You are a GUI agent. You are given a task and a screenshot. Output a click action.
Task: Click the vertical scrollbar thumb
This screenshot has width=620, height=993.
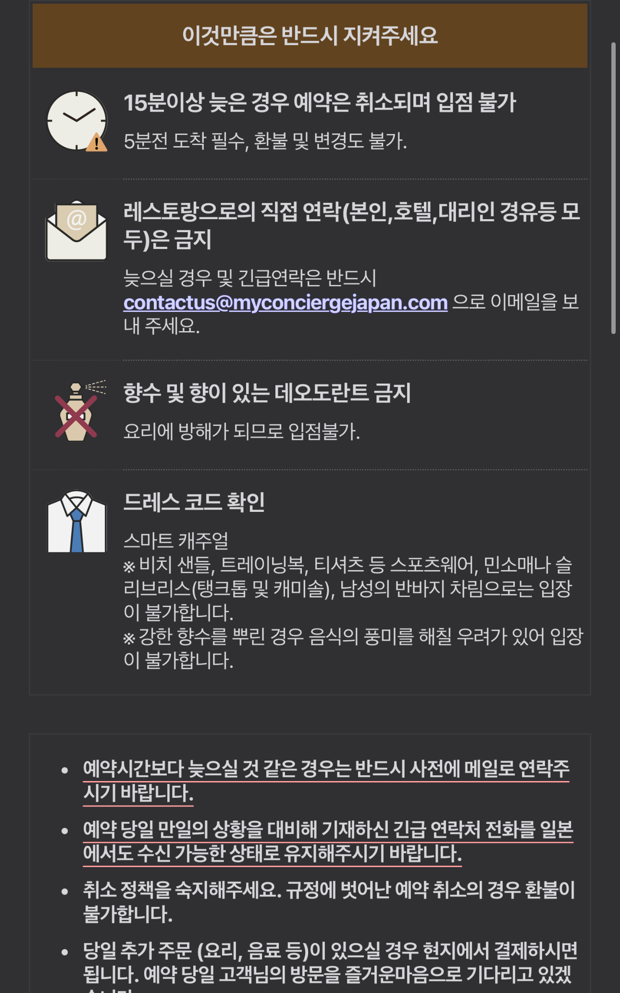(613, 188)
